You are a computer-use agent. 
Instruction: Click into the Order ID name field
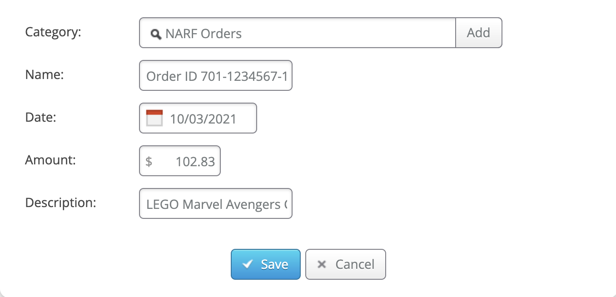point(216,76)
